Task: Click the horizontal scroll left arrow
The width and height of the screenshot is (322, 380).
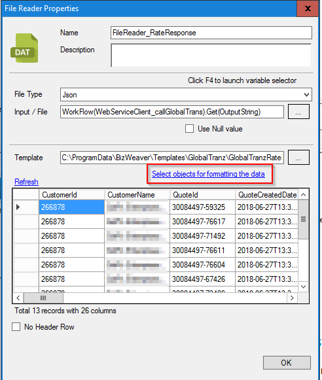Action: pos(18,298)
